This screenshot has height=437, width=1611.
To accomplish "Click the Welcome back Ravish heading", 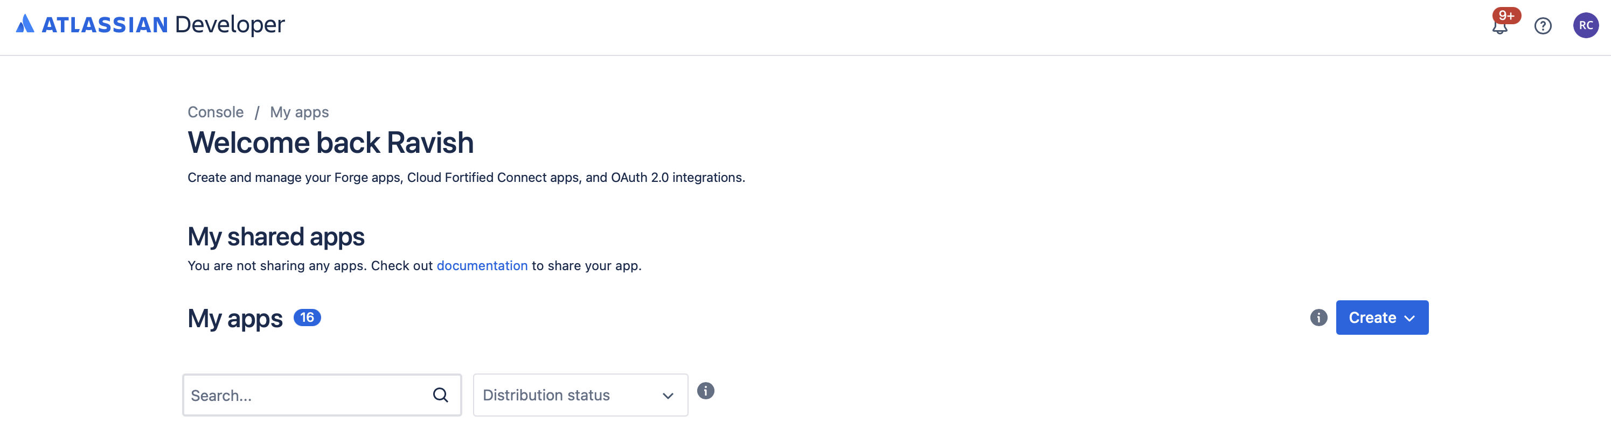I will [x=330, y=142].
